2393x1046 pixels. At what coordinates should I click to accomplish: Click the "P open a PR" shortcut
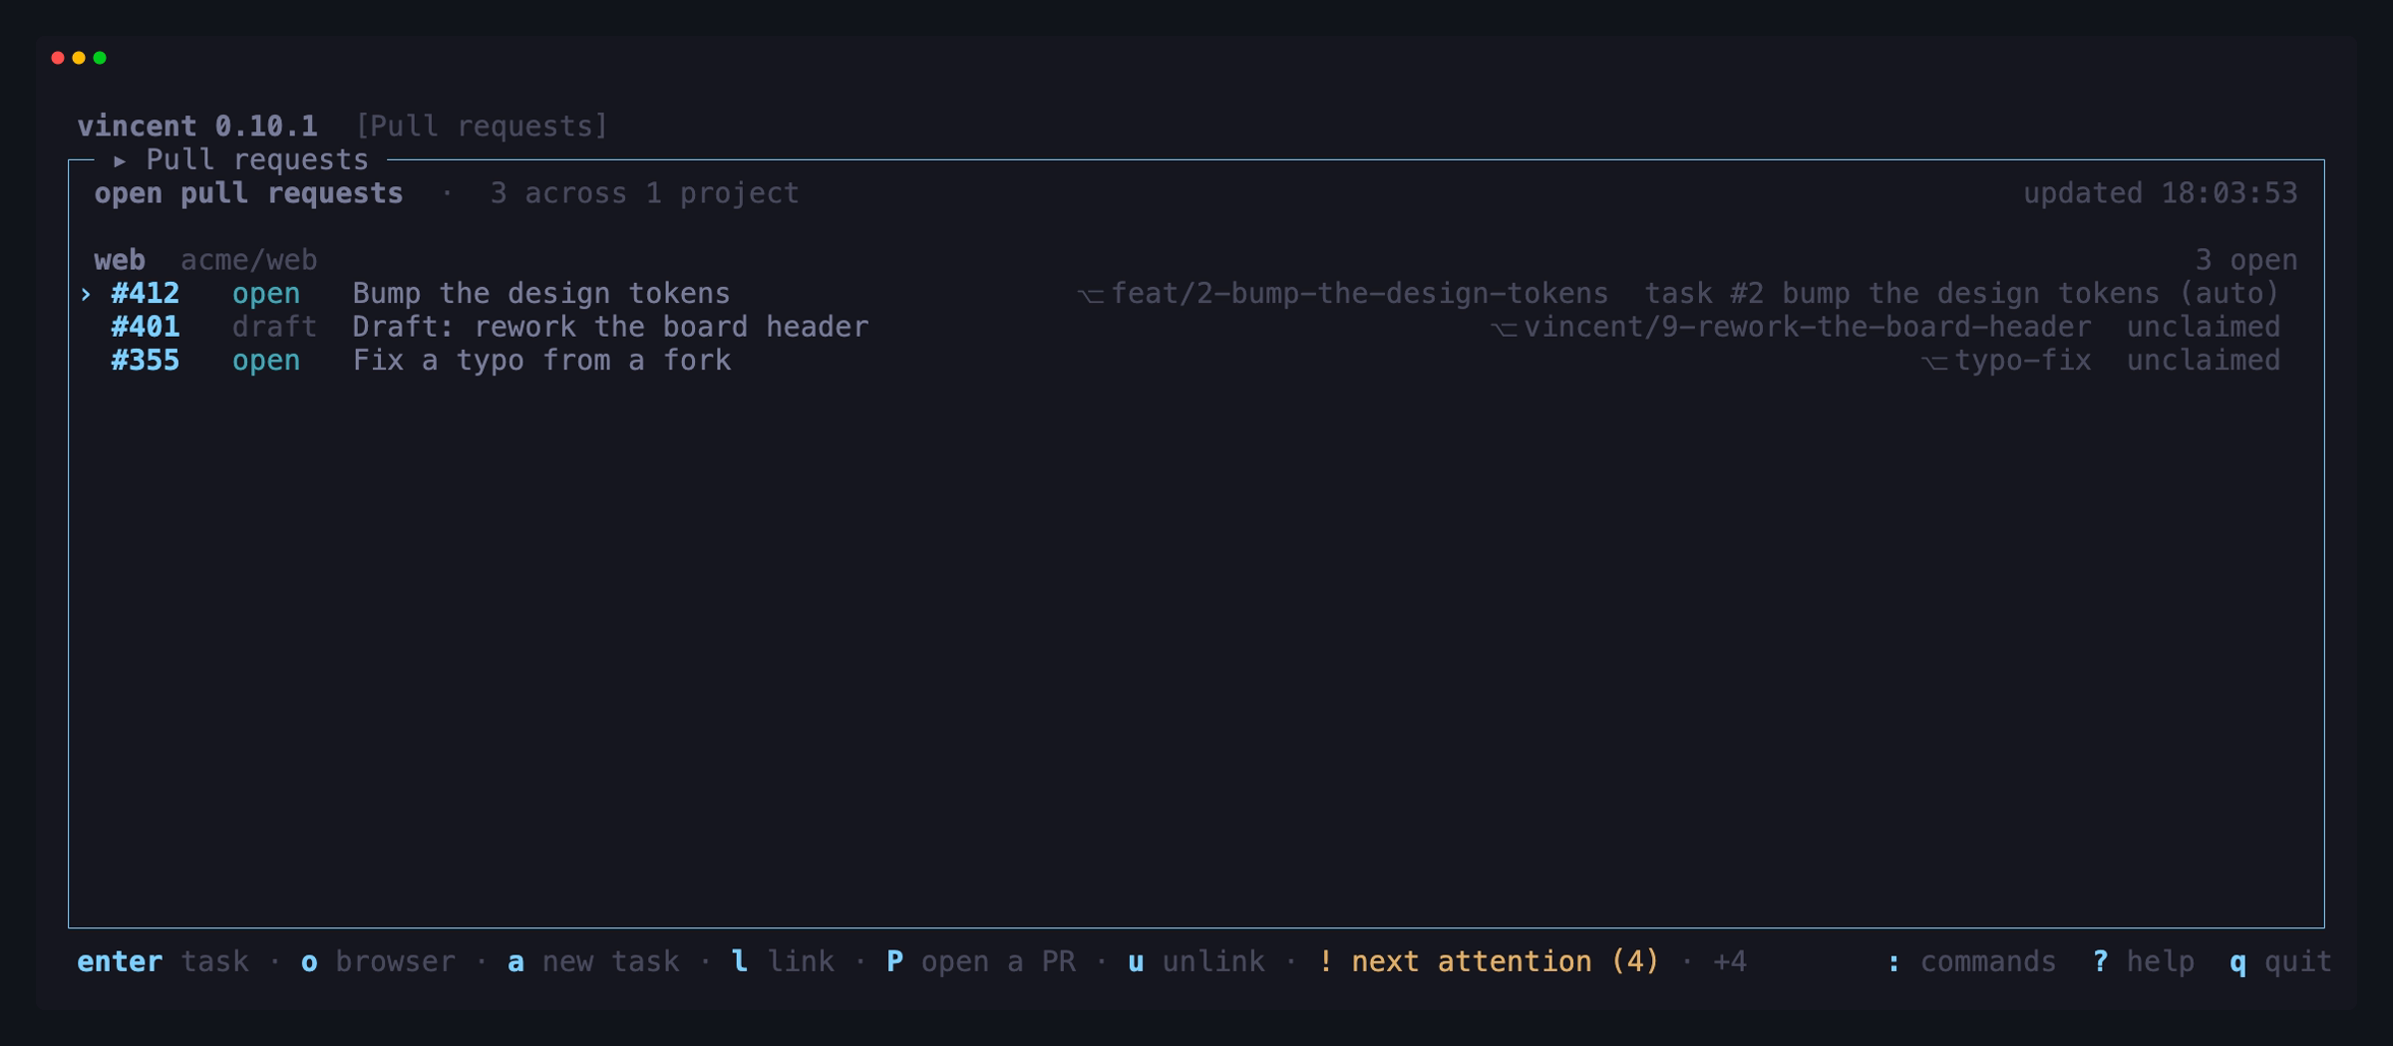tap(981, 961)
